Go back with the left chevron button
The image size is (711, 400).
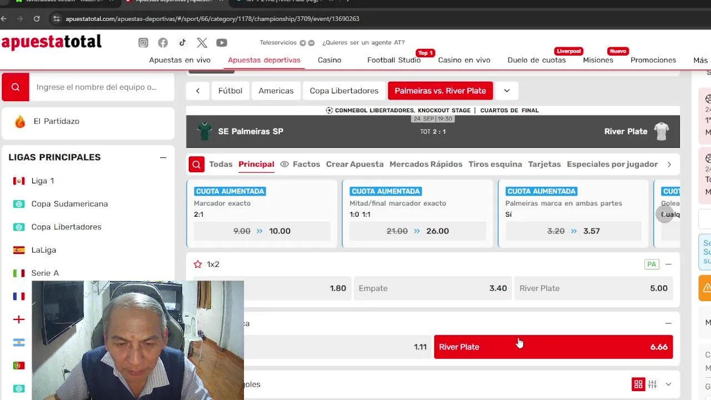click(x=198, y=91)
